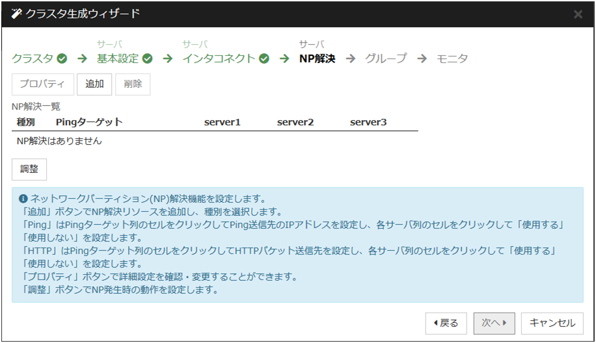Click the green checkmark next to インタコネクト
The width and height of the screenshot is (596, 343).
(x=264, y=58)
